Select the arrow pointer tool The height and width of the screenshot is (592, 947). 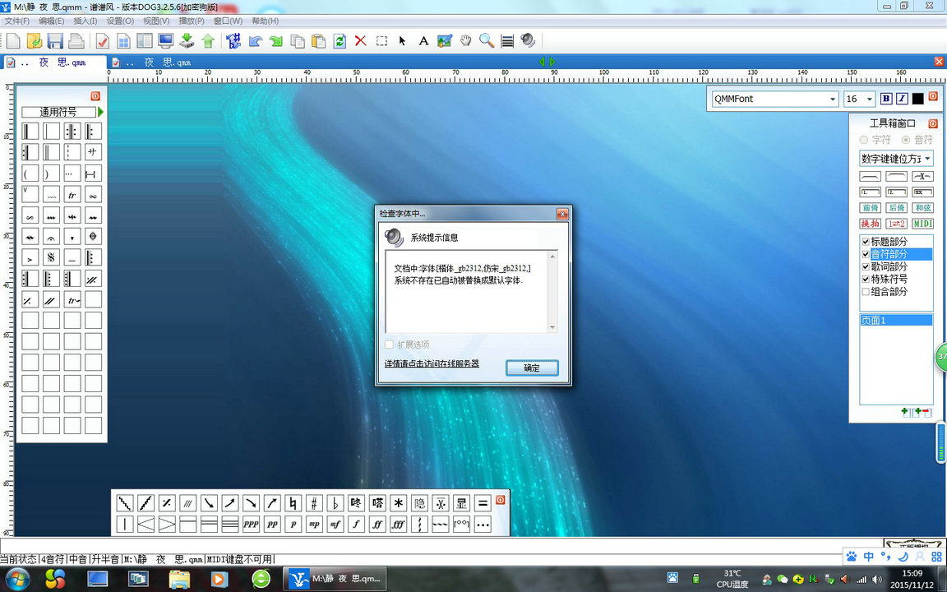tap(402, 40)
